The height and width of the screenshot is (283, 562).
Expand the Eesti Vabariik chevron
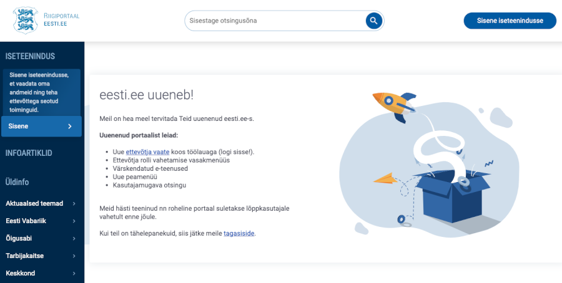coord(74,221)
